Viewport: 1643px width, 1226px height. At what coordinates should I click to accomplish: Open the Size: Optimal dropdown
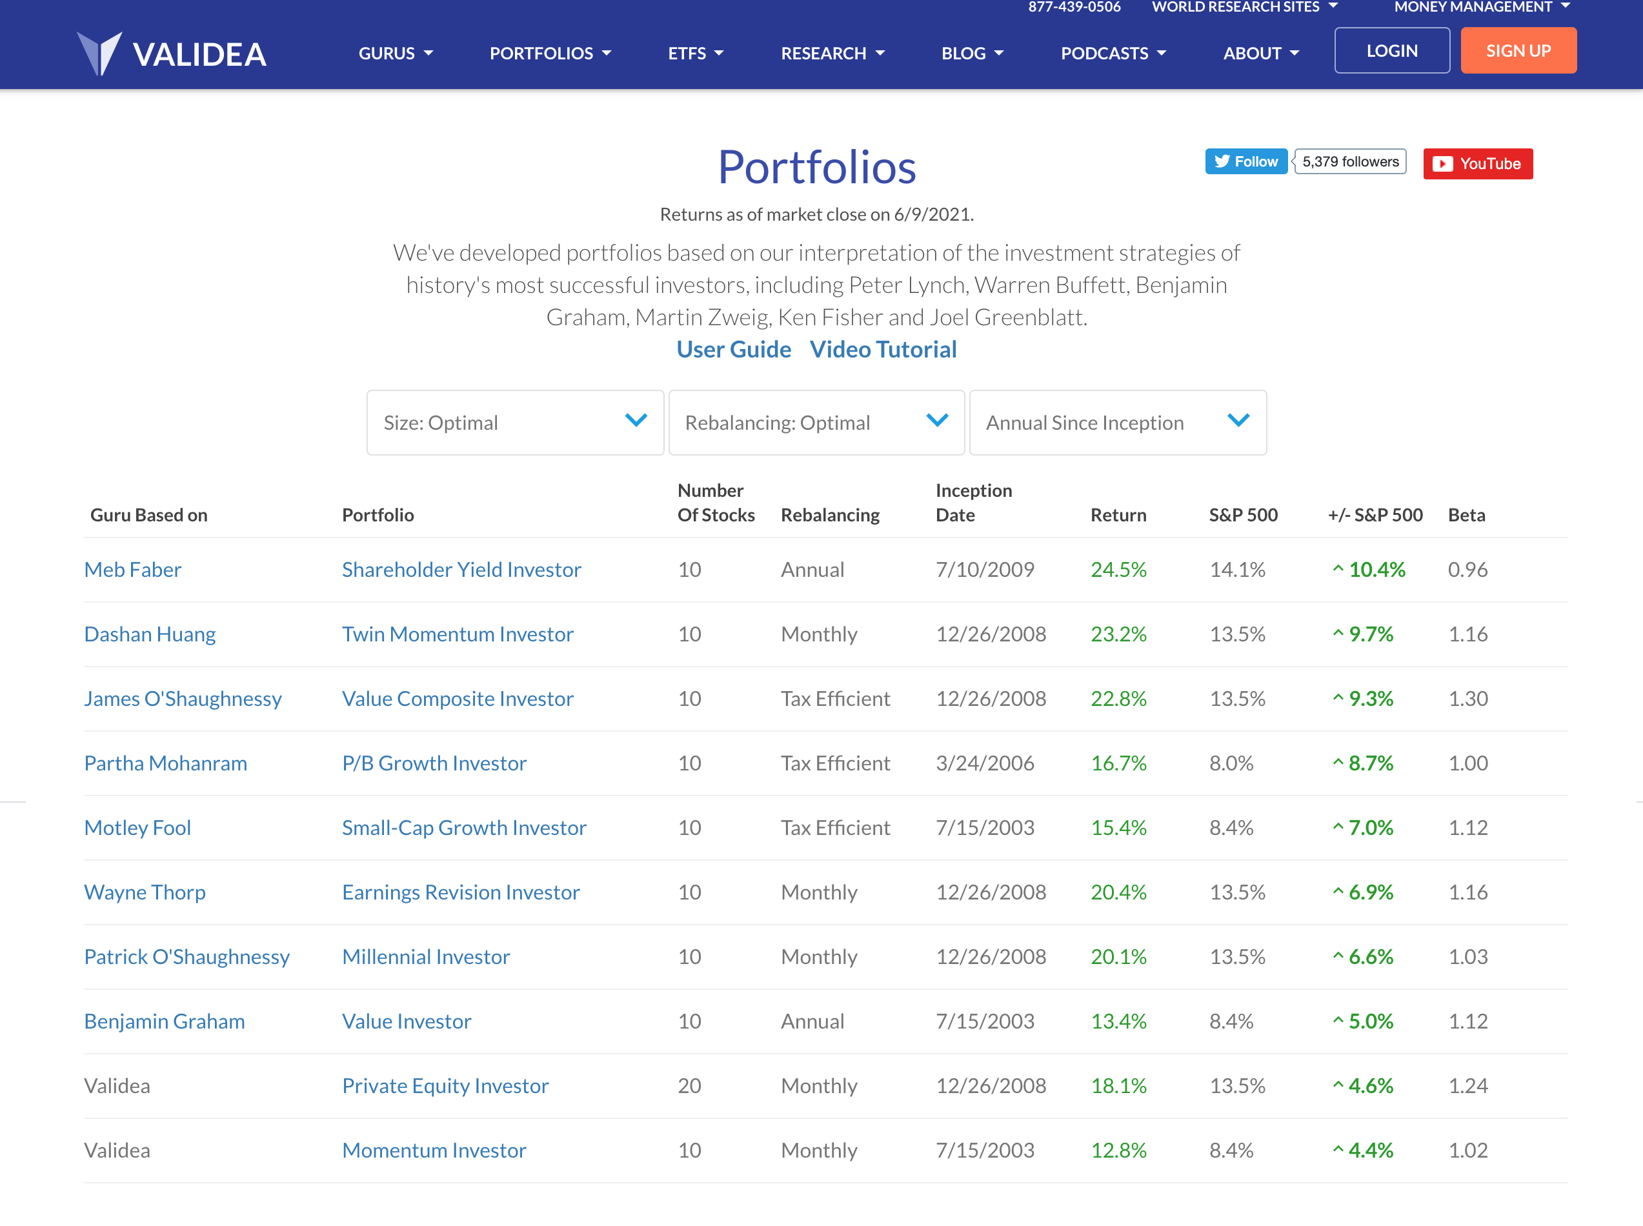coord(515,423)
